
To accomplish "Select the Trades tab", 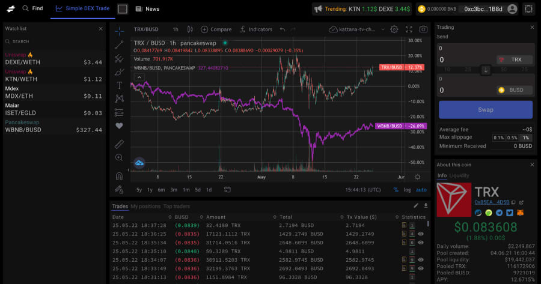I will click(120, 206).
